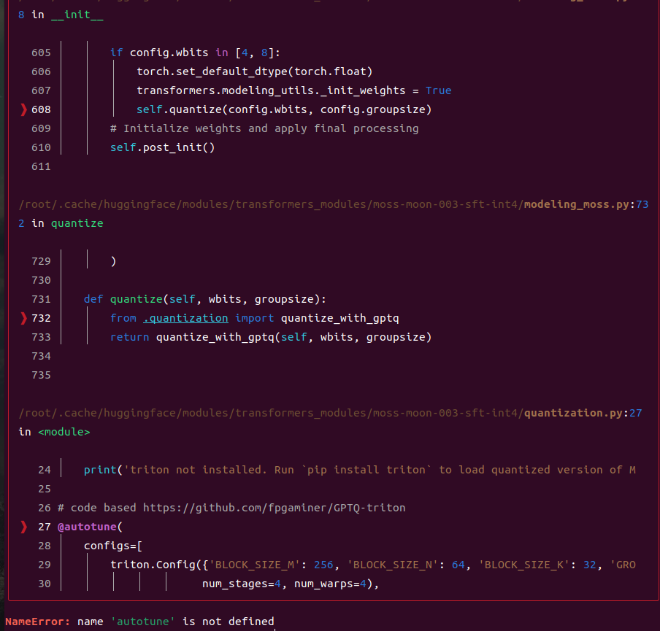Screen dimensions: 660x631
Task: Click the red arrow marker beside line 27
Action: coord(23,526)
